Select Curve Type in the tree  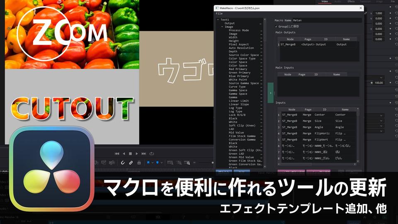[237, 87]
